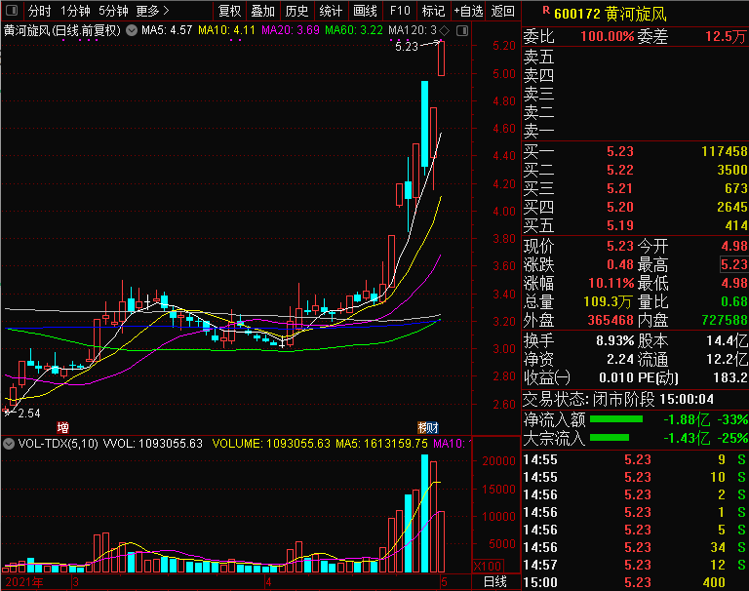Viewport: 749px width, 591px height.
Task: Toggle the 画线 drawing tools button
Action: tap(365, 11)
